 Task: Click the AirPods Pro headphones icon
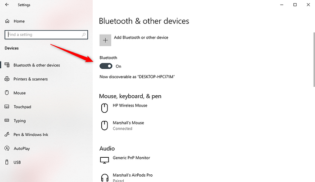(105, 178)
